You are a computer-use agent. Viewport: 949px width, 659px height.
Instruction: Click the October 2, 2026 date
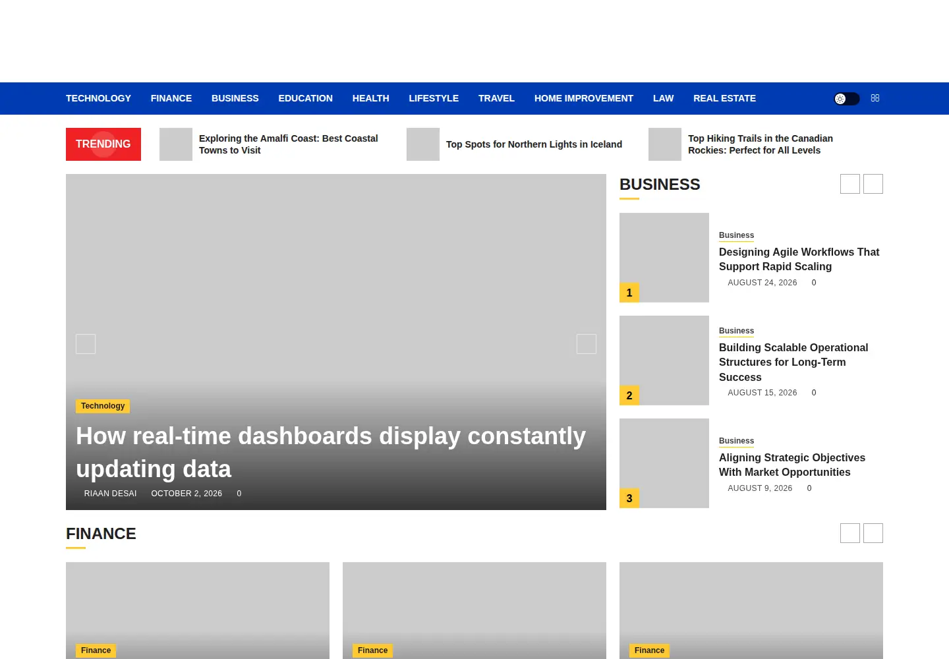tap(187, 494)
